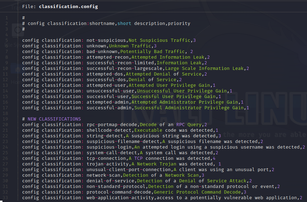Click 'Decode of an RPC Query' description
The width and height of the screenshot is (307, 202).
[171, 125]
